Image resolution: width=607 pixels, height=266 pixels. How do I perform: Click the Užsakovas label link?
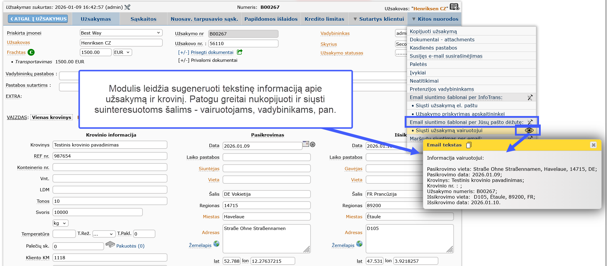(18, 42)
